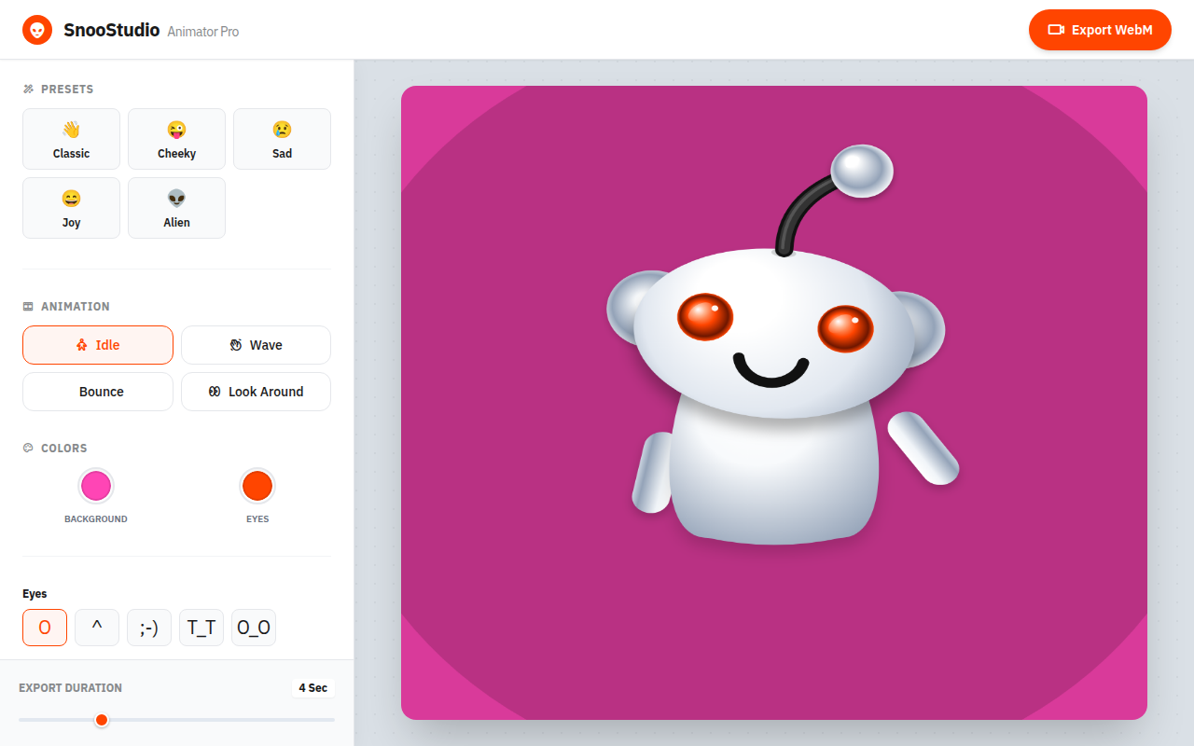This screenshot has width=1194, height=746.
Task: Select the Idle animation
Action: point(98,345)
